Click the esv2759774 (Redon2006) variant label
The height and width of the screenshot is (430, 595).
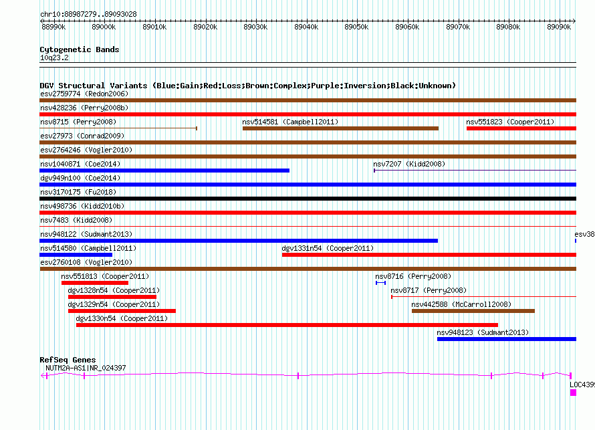coord(84,94)
